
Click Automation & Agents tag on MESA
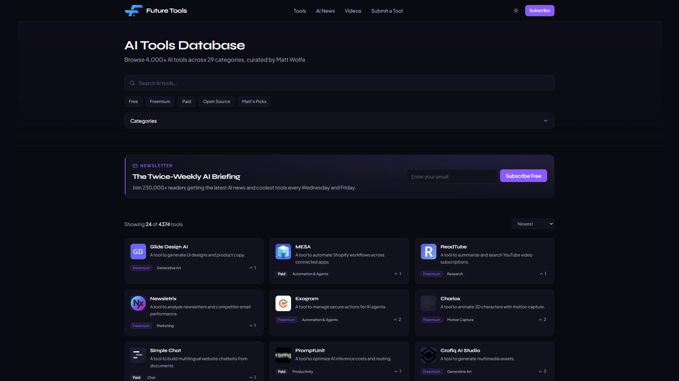[x=310, y=274]
